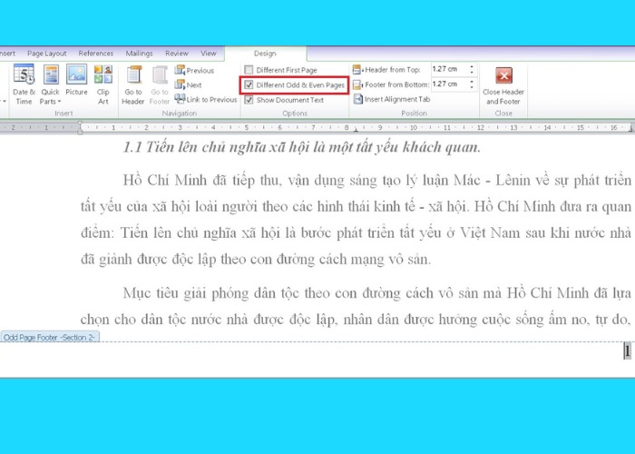Click the greyed Go to Footer icon

click(x=160, y=75)
